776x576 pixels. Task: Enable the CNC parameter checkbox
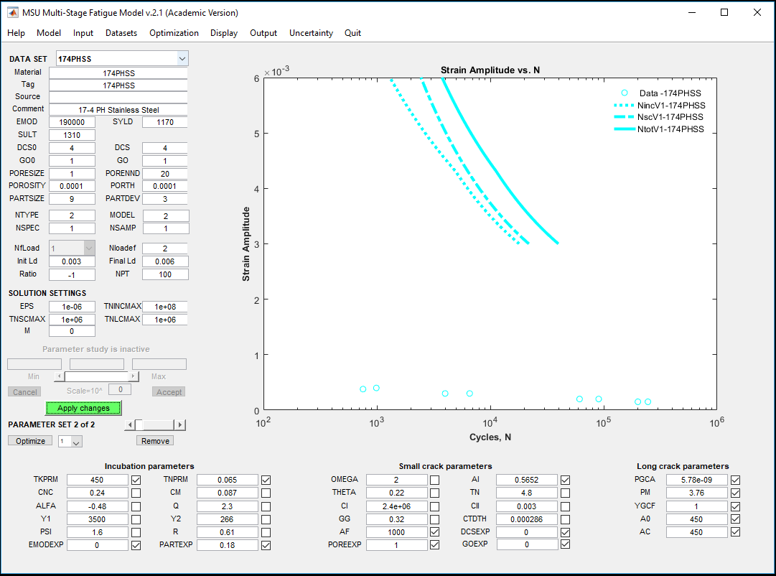point(136,493)
